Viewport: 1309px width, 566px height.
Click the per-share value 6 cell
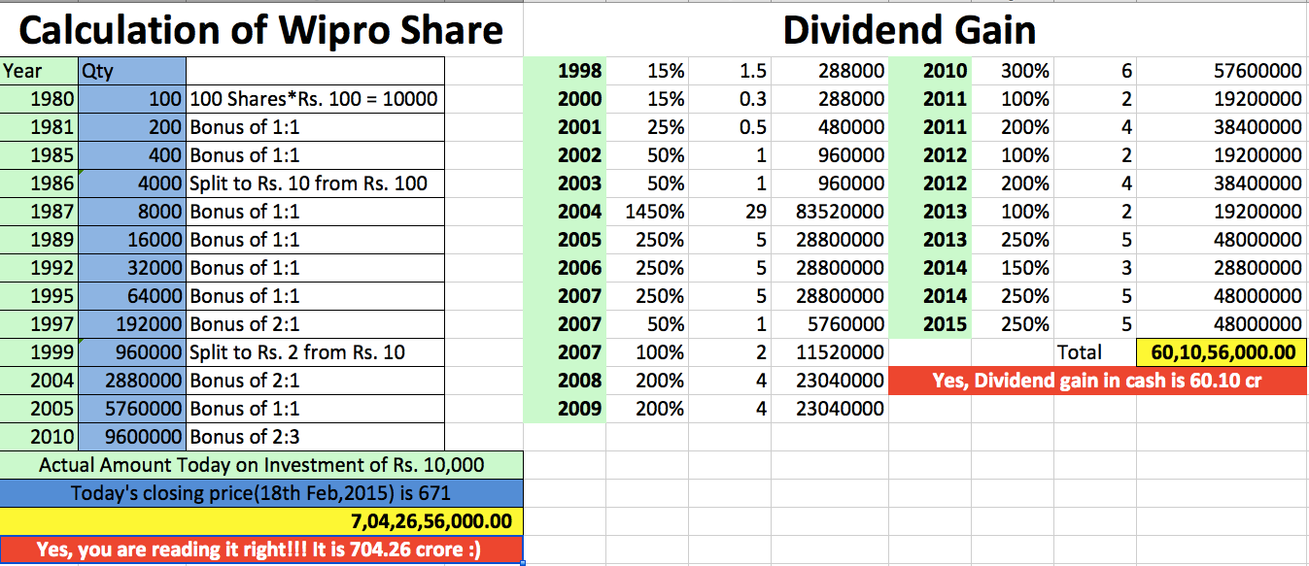tap(1095, 71)
